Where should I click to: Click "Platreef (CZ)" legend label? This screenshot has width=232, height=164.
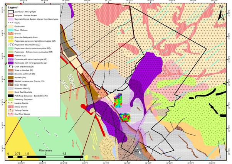[20, 56]
